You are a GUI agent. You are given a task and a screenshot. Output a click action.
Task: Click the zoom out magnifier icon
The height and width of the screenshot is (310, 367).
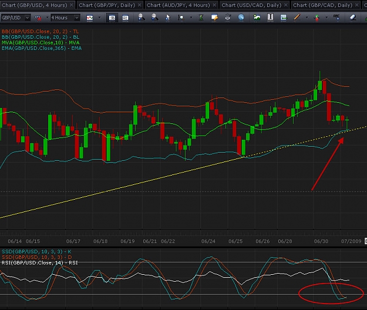click(x=154, y=17)
